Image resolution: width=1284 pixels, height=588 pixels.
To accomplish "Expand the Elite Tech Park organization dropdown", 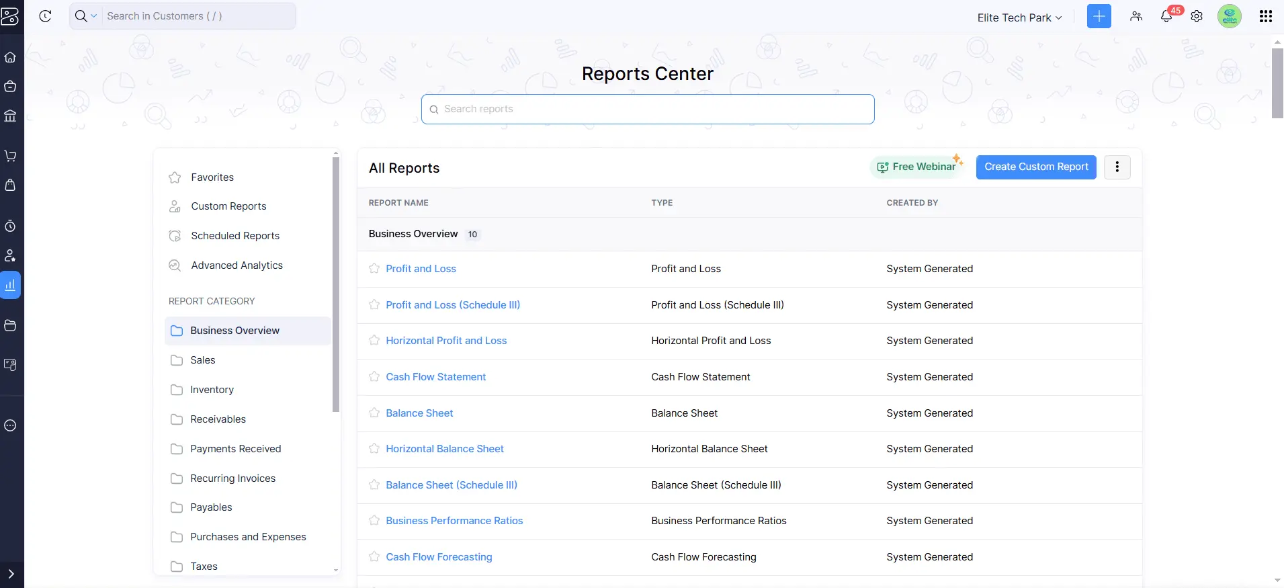I will 1019,17.
